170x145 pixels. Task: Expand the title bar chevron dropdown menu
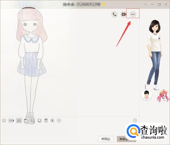coord(146,4)
